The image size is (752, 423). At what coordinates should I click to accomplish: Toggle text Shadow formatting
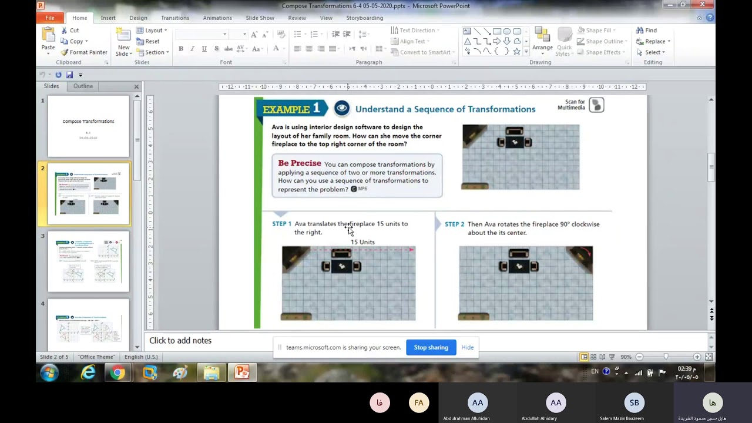(217, 49)
